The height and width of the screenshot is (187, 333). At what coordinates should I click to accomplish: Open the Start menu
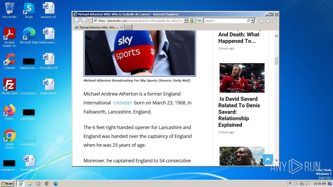pos(7,184)
